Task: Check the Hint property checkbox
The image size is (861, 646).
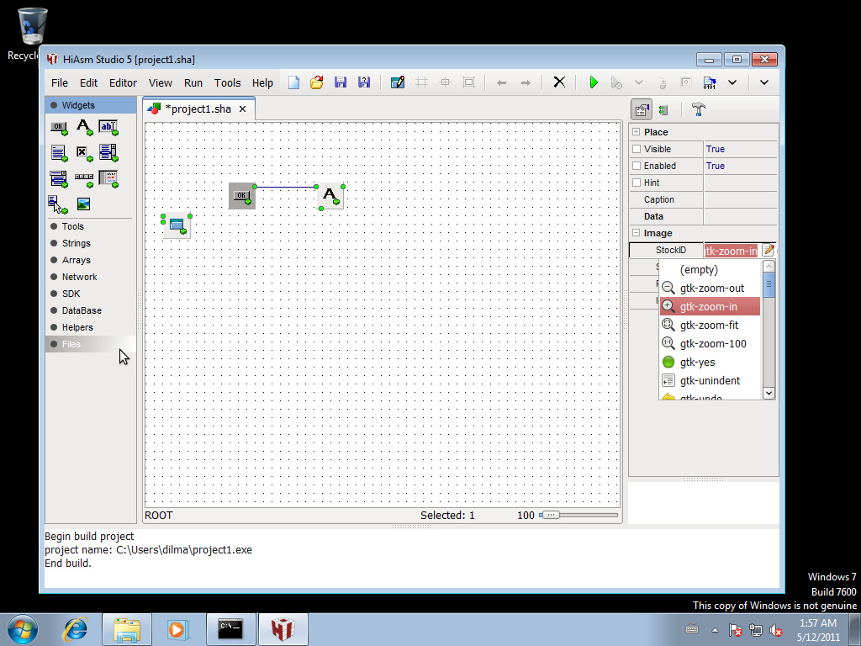Action: (x=637, y=183)
